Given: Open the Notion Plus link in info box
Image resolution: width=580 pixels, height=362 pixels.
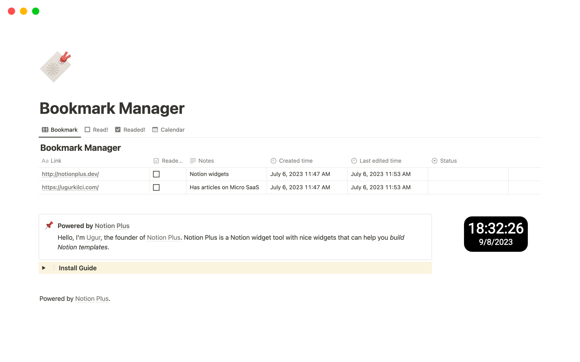Looking at the screenshot, I should pos(112,226).
